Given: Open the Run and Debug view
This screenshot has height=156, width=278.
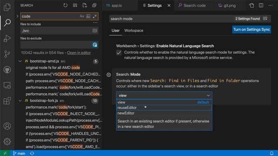Looking at the screenshot, I should point(7,38).
